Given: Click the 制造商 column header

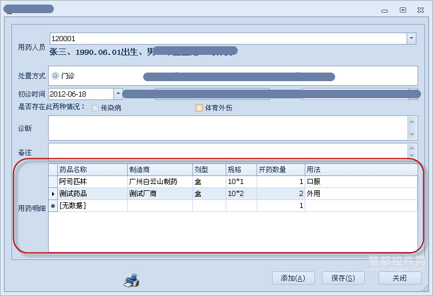Looking at the screenshot, I should (x=160, y=170).
